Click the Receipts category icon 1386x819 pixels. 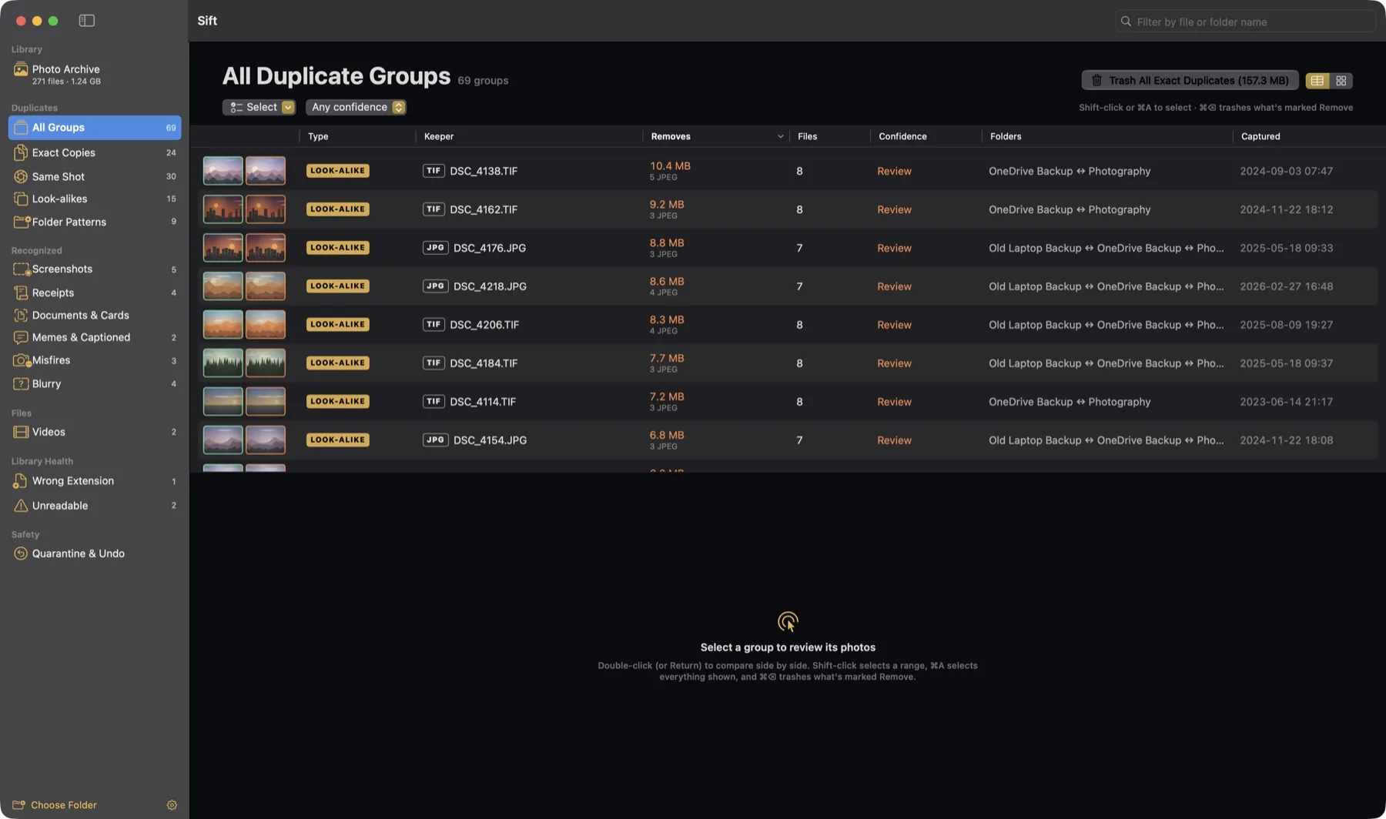pyautogui.click(x=21, y=292)
